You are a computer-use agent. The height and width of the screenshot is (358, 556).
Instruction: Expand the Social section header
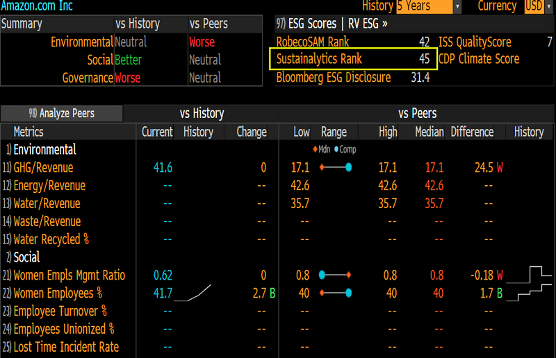tap(26, 257)
